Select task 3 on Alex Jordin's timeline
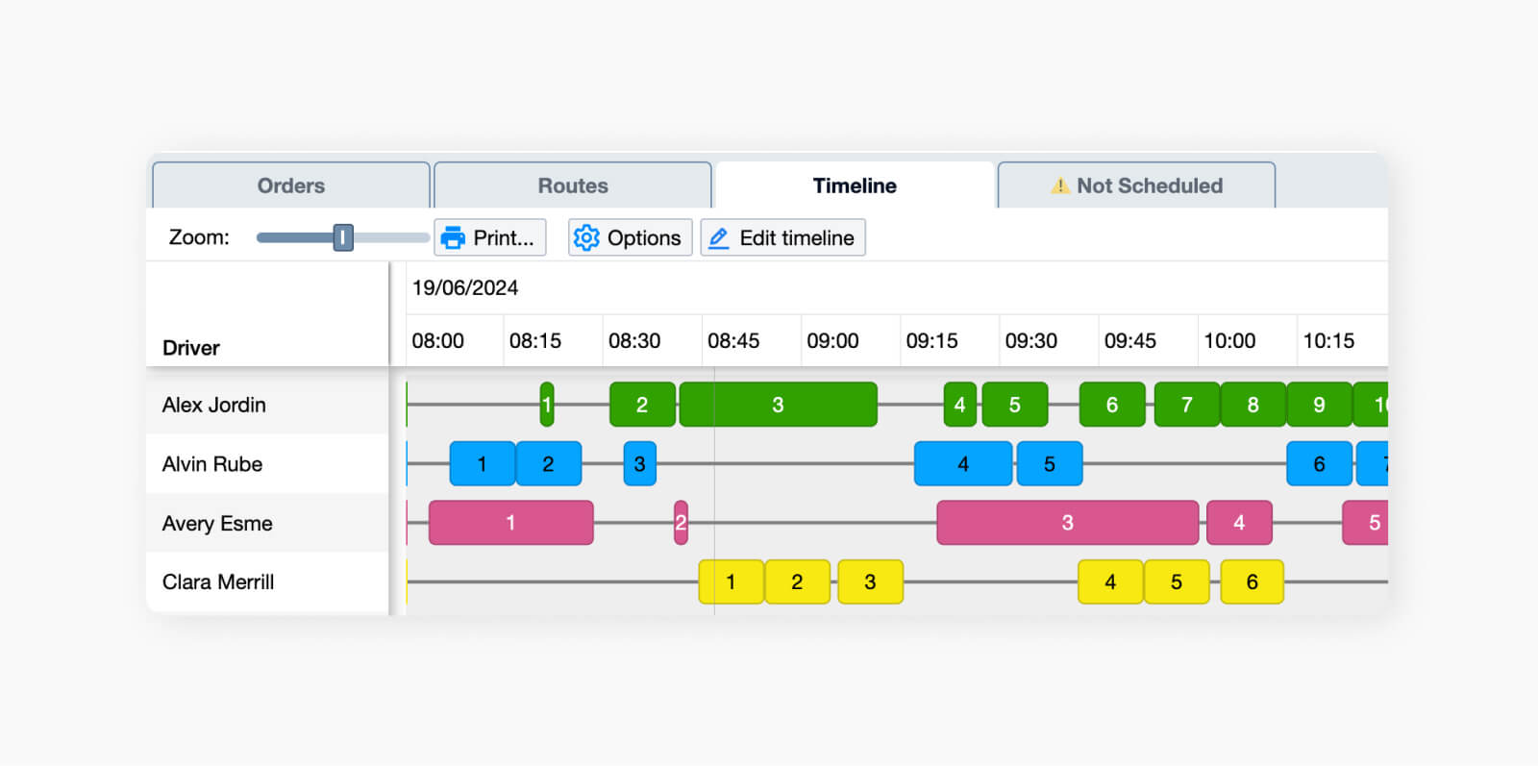This screenshot has width=1538, height=766. click(777, 405)
